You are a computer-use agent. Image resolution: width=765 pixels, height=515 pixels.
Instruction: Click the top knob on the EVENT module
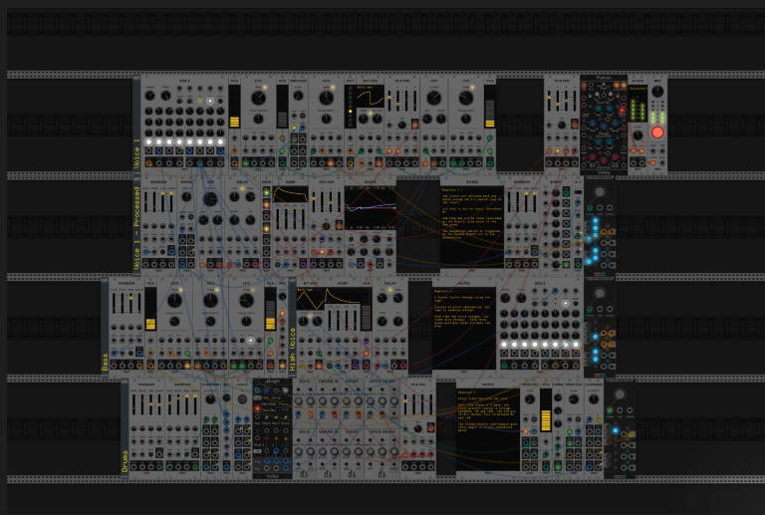coord(556,193)
